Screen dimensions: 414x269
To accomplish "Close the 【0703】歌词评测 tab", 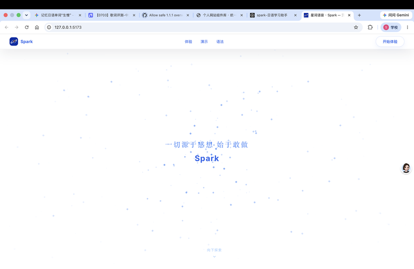I will coord(134,16).
